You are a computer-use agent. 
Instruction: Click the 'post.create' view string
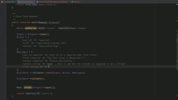coord(46,5)
